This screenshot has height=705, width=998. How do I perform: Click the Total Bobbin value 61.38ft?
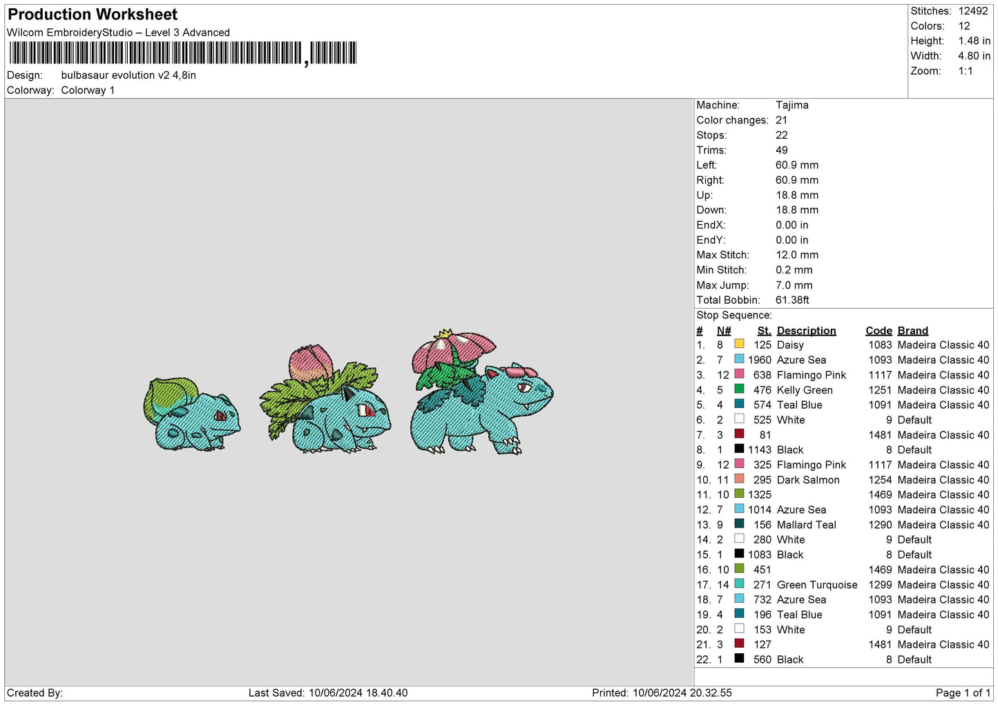[x=792, y=300]
